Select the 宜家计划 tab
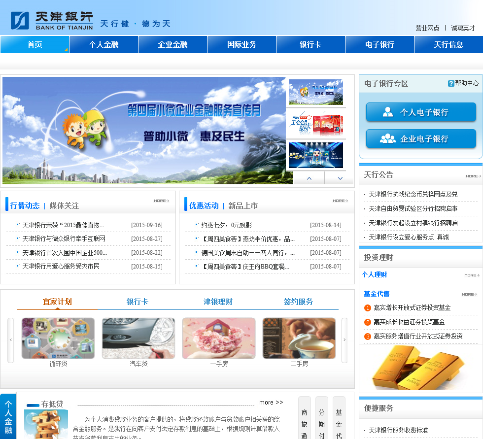Screen dimensions: 483x439 [x=57, y=302]
